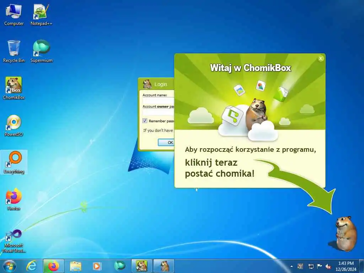The height and width of the screenshot is (273, 364).
Task: Show hidden tray icons arrow
Action: pyautogui.click(x=291, y=266)
